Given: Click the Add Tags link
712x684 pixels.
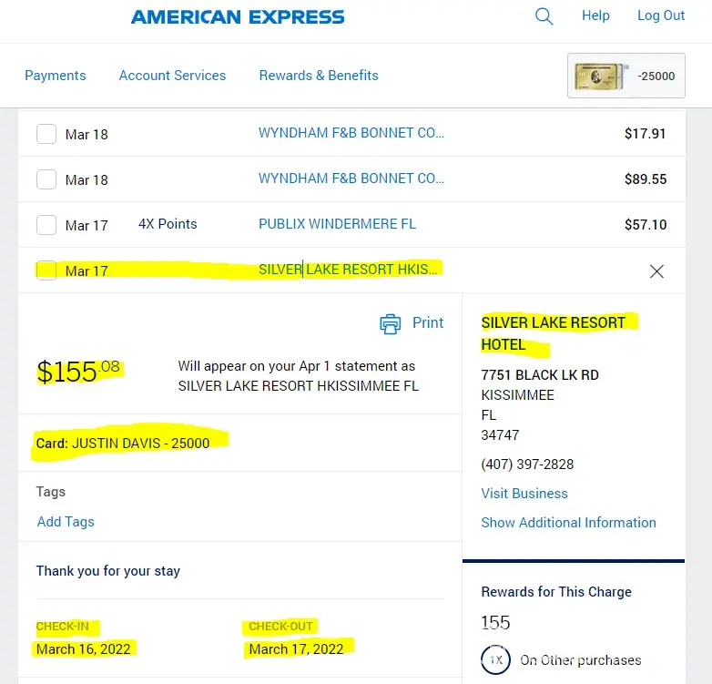Looking at the screenshot, I should (66, 522).
